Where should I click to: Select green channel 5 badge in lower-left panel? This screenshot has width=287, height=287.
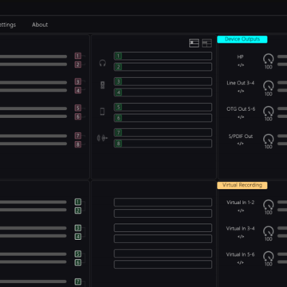pos(77,254)
